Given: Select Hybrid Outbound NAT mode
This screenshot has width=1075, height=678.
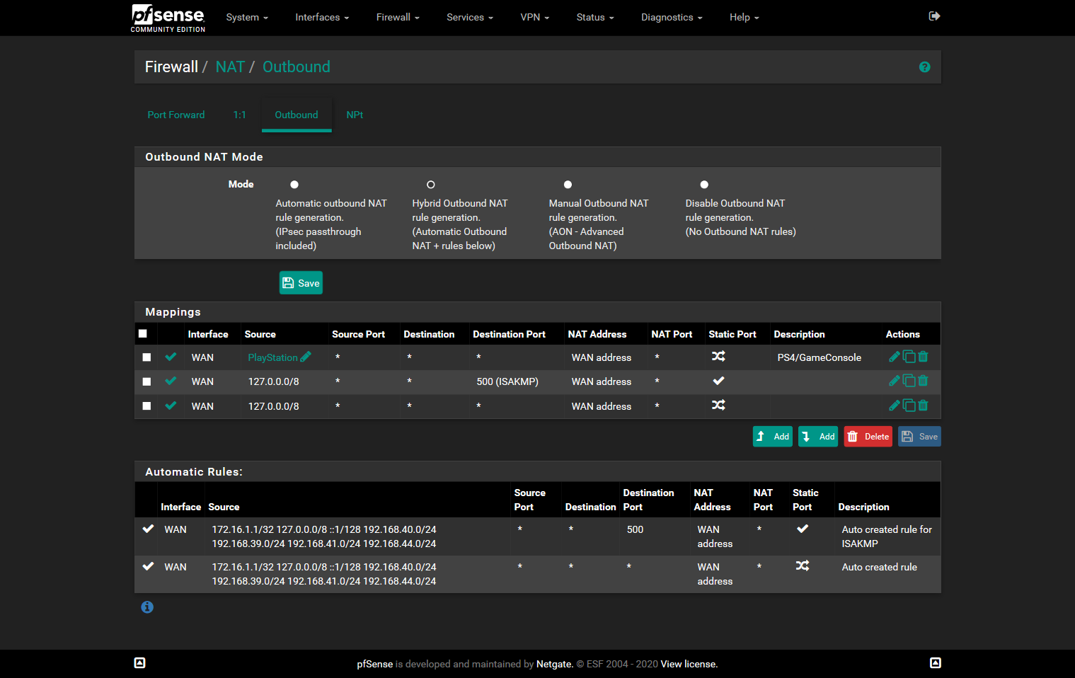Looking at the screenshot, I should coord(431,185).
